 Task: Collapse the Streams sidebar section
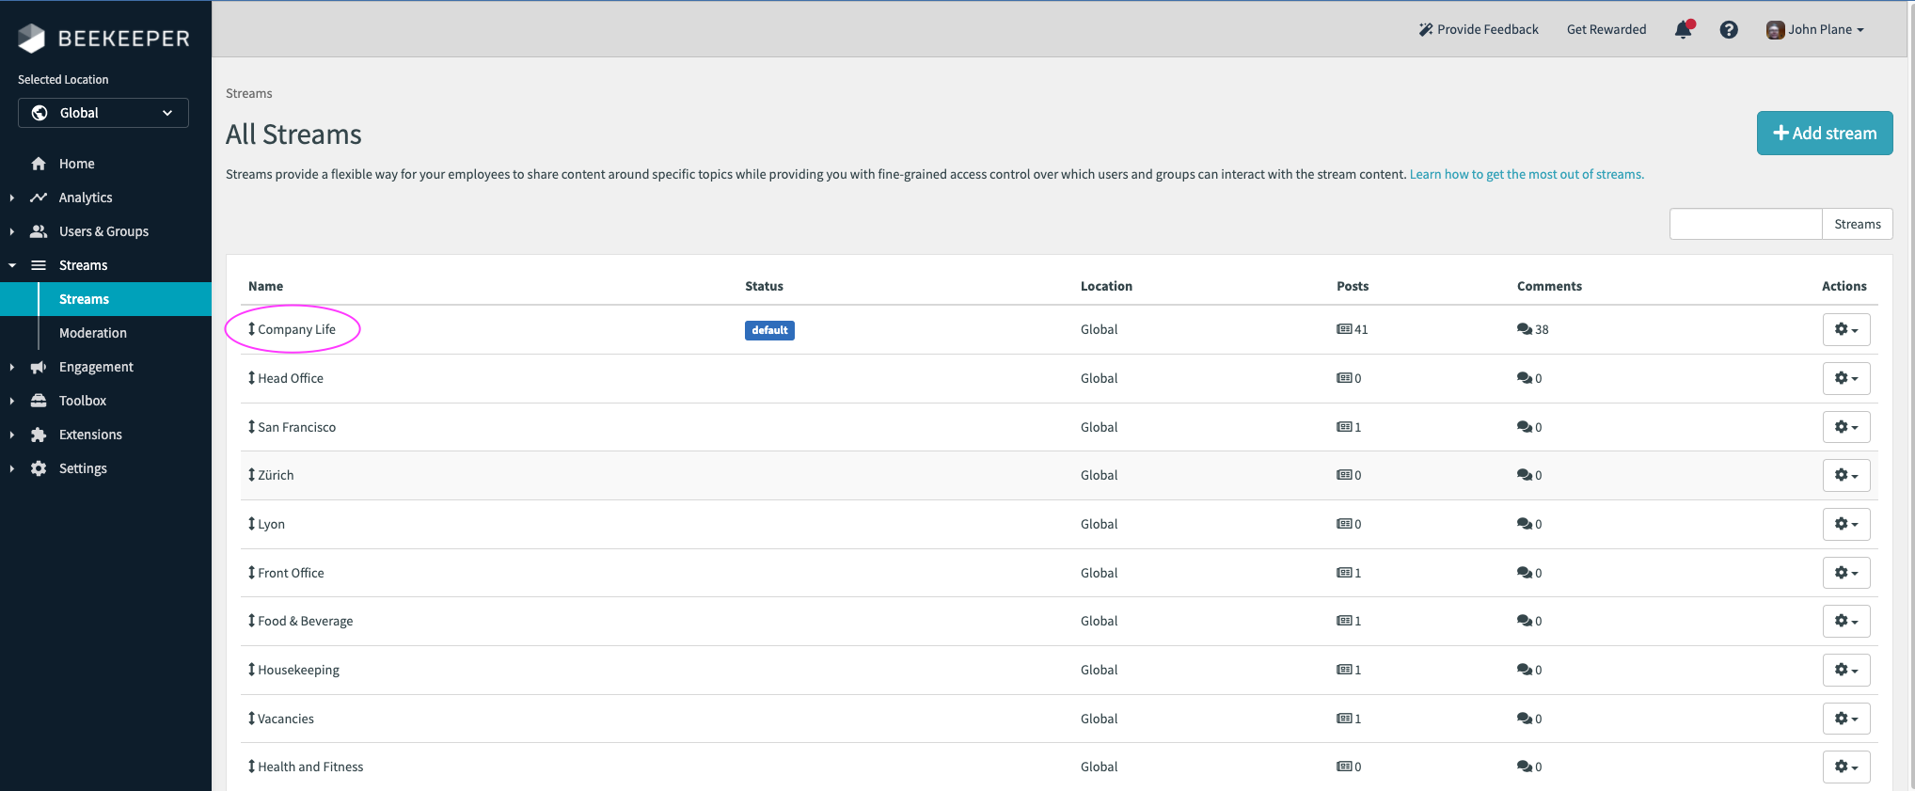coord(83,265)
